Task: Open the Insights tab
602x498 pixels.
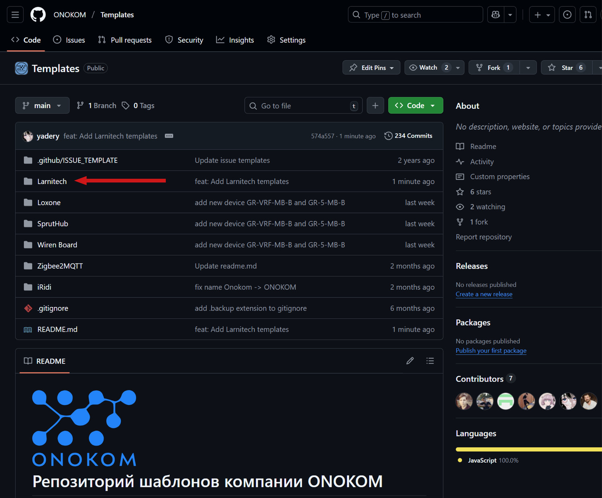Action: tap(235, 40)
